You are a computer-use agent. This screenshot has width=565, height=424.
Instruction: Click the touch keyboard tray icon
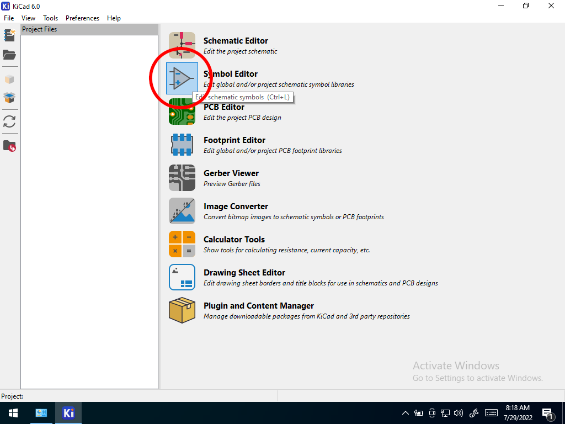point(491,413)
